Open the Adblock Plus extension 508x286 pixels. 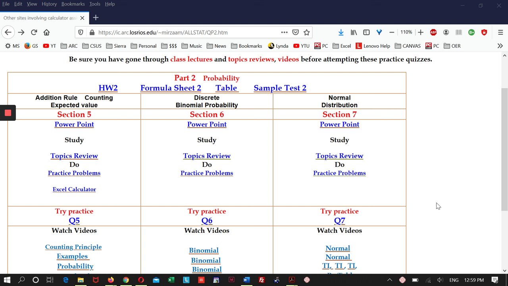[433, 32]
